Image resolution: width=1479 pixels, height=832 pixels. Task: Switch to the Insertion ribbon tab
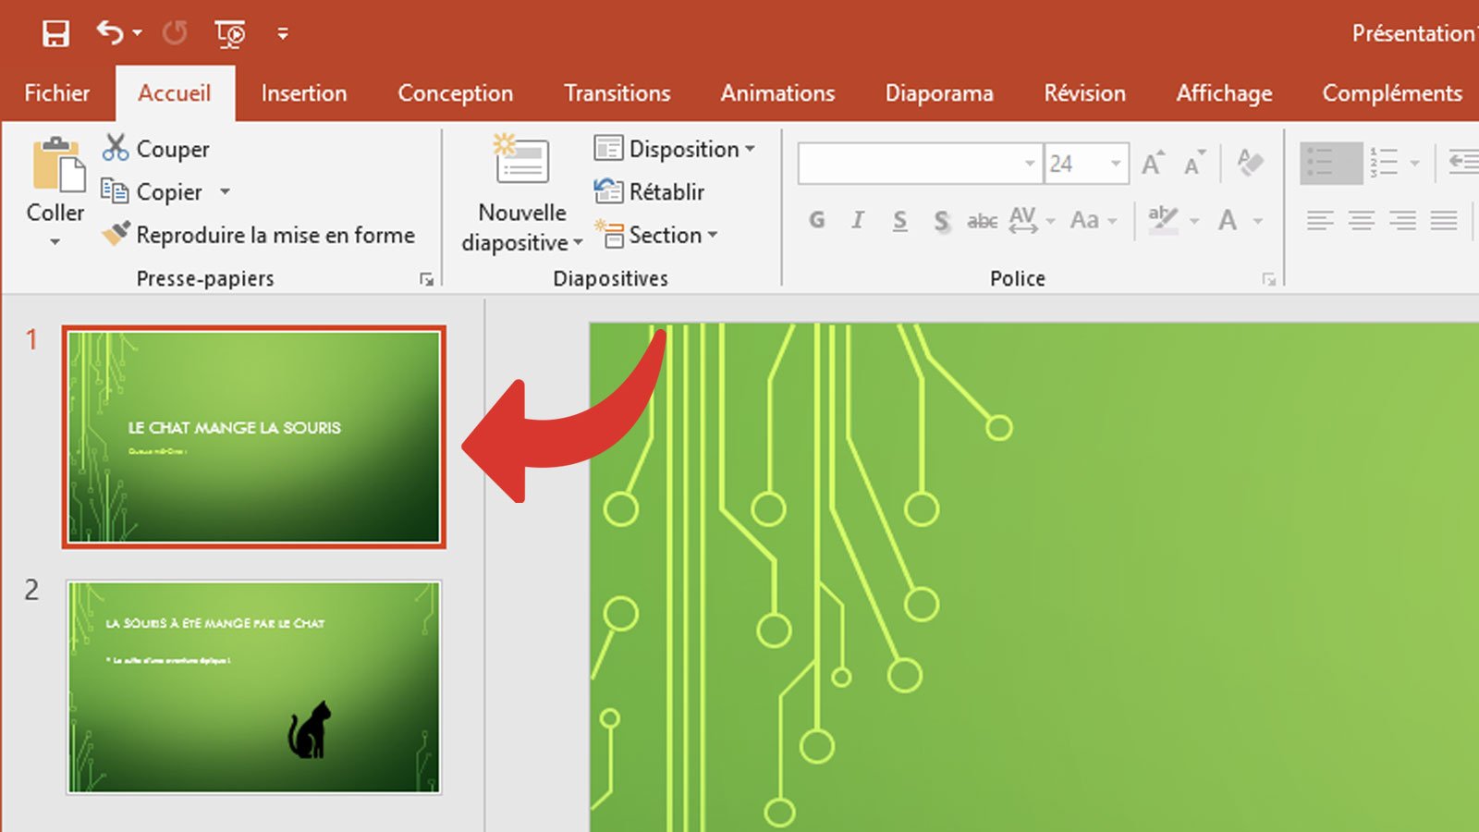304,92
